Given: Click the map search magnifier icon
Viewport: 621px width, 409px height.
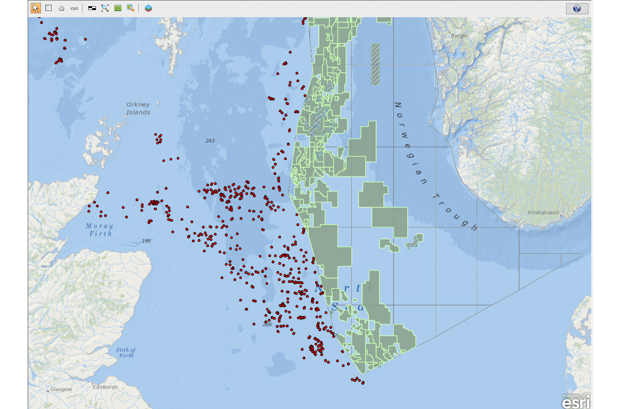Looking at the screenshot, I should [130, 8].
